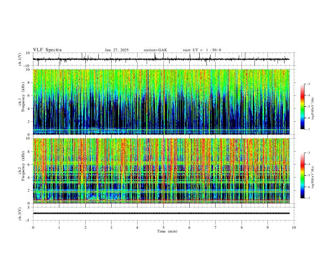Click the "-5" tick on ch.3(V) axis
This screenshot has width=331, height=255.
pyautogui.click(x=28, y=220)
